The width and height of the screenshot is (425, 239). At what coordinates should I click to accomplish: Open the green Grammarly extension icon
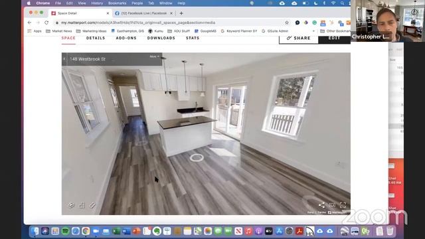(x=314, y=23)
